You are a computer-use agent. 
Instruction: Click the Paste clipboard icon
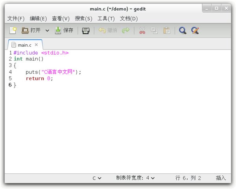pyautogui.click(x=167, y=30)
